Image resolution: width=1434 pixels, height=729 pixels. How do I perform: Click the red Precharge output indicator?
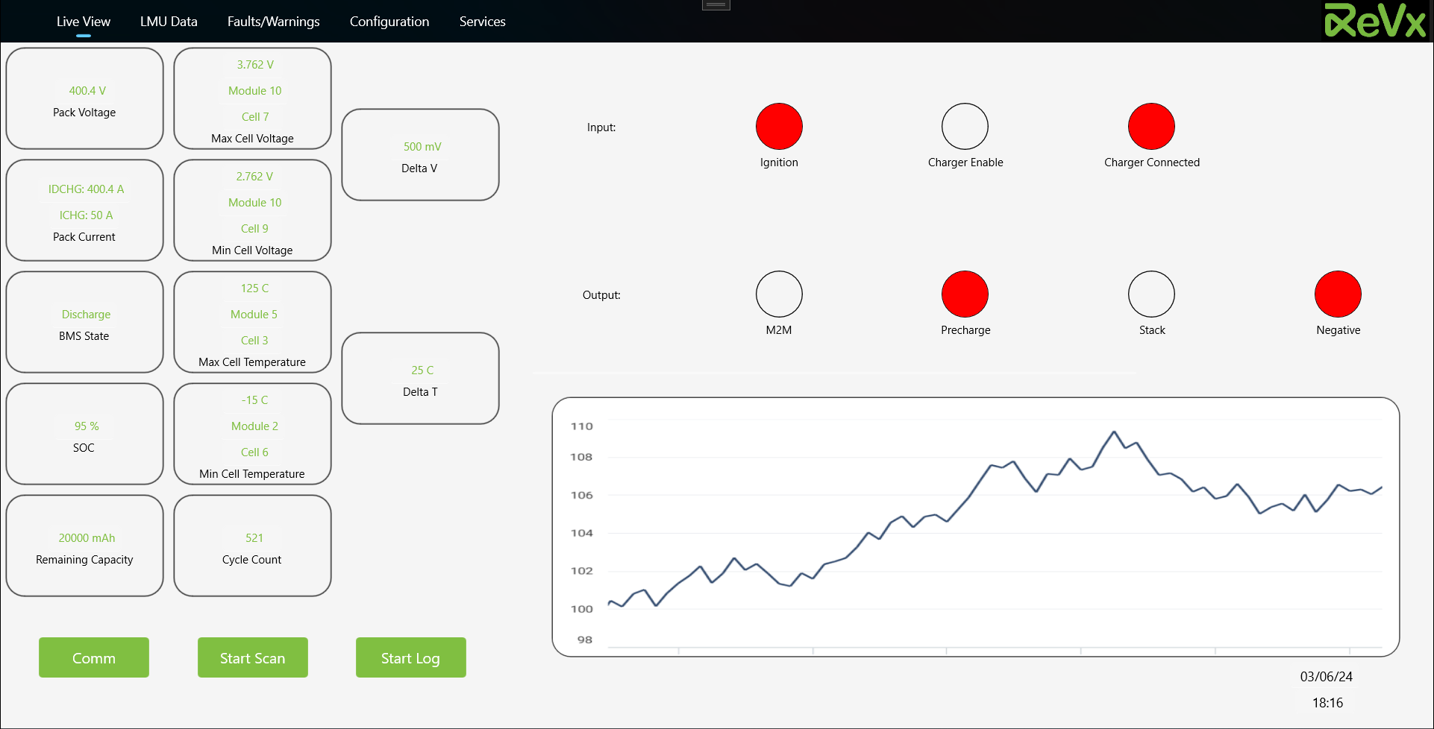pos(965,294)
